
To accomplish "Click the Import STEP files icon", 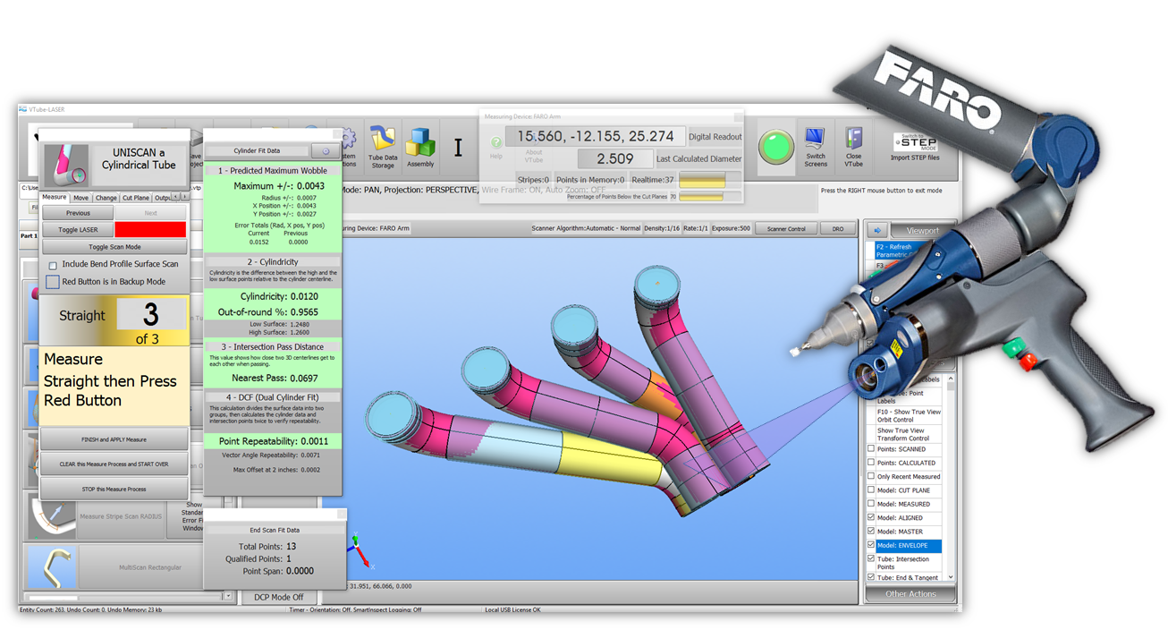I will tap(915, 144).
